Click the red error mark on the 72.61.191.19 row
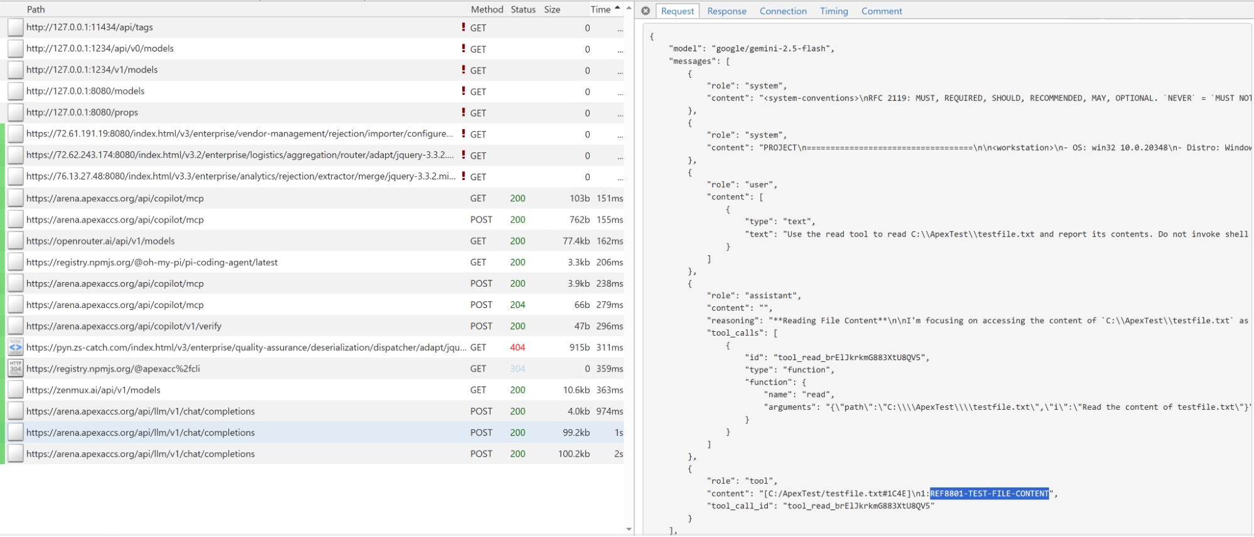 (x=464, y=134)
